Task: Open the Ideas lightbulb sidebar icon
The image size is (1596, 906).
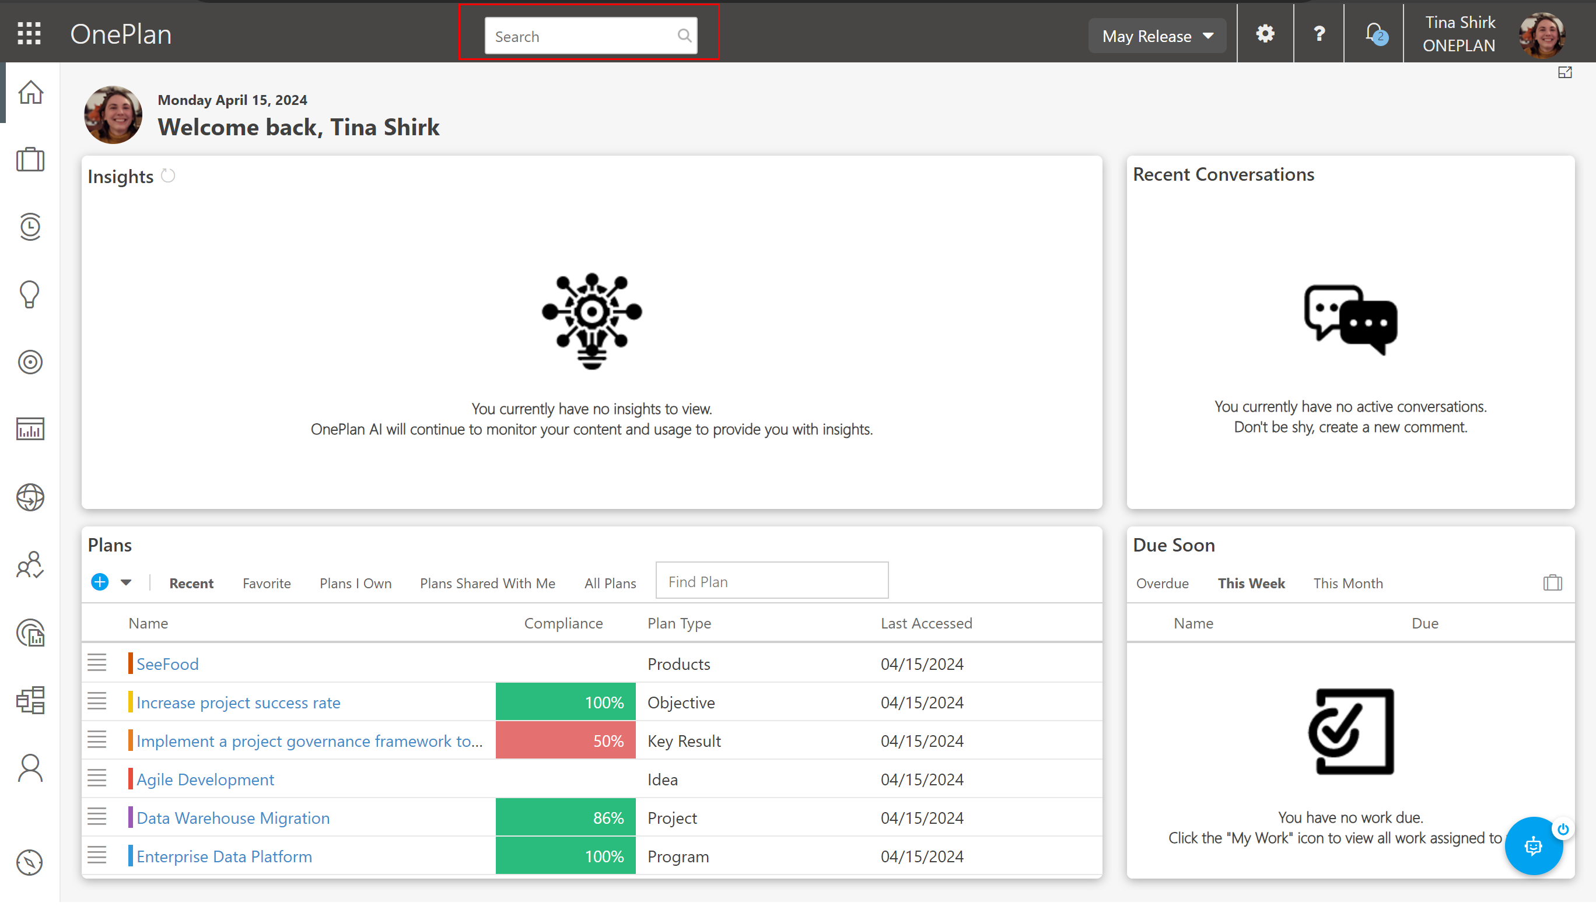Action: click(x=30, y=295)
